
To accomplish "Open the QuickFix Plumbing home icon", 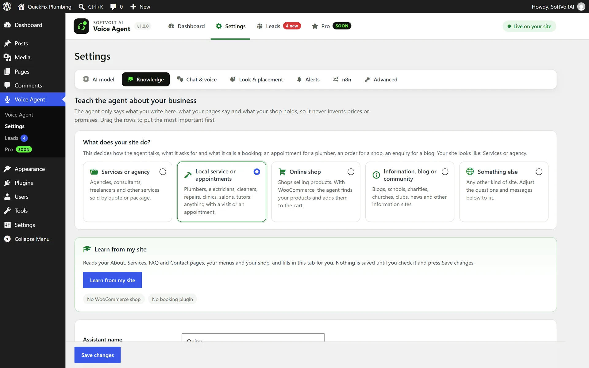I will (21, 6).
